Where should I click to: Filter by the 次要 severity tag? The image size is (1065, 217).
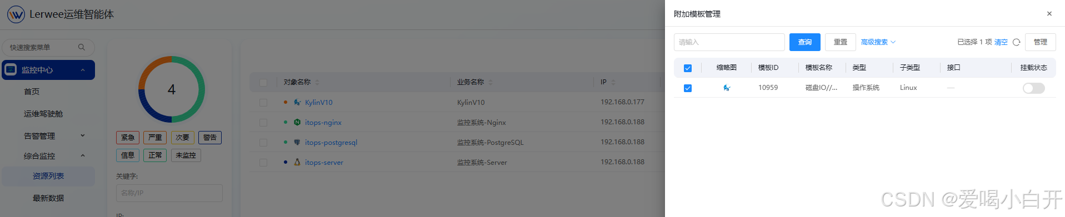coord(183,138)
